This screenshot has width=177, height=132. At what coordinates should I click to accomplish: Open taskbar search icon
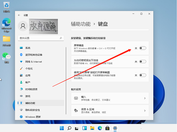pyautogui.click(x=70, y=128)
